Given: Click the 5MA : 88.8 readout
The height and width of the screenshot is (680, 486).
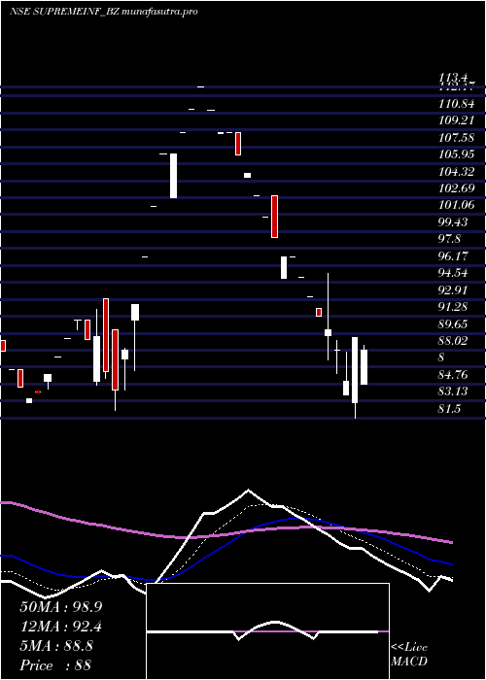Looking at the screenshot, I should click(56, 646).
